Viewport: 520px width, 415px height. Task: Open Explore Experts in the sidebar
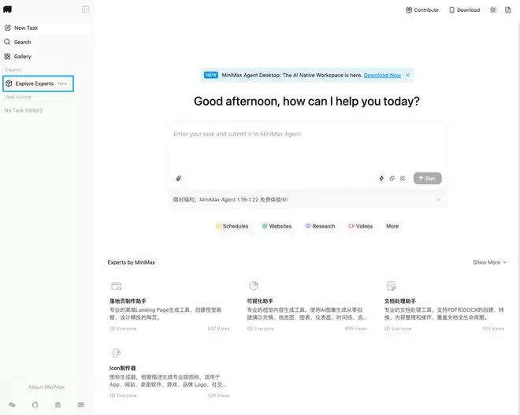38,83
